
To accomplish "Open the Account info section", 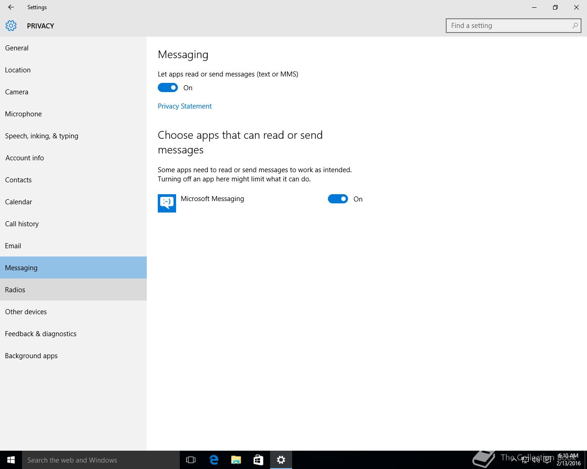I will tap(73, 158).
